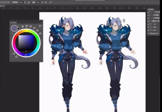This screenshot has width=162, height=112.
Task: Collapse the Coolorus floating panel
Action: pyautogui.click(x=40, y=21)
